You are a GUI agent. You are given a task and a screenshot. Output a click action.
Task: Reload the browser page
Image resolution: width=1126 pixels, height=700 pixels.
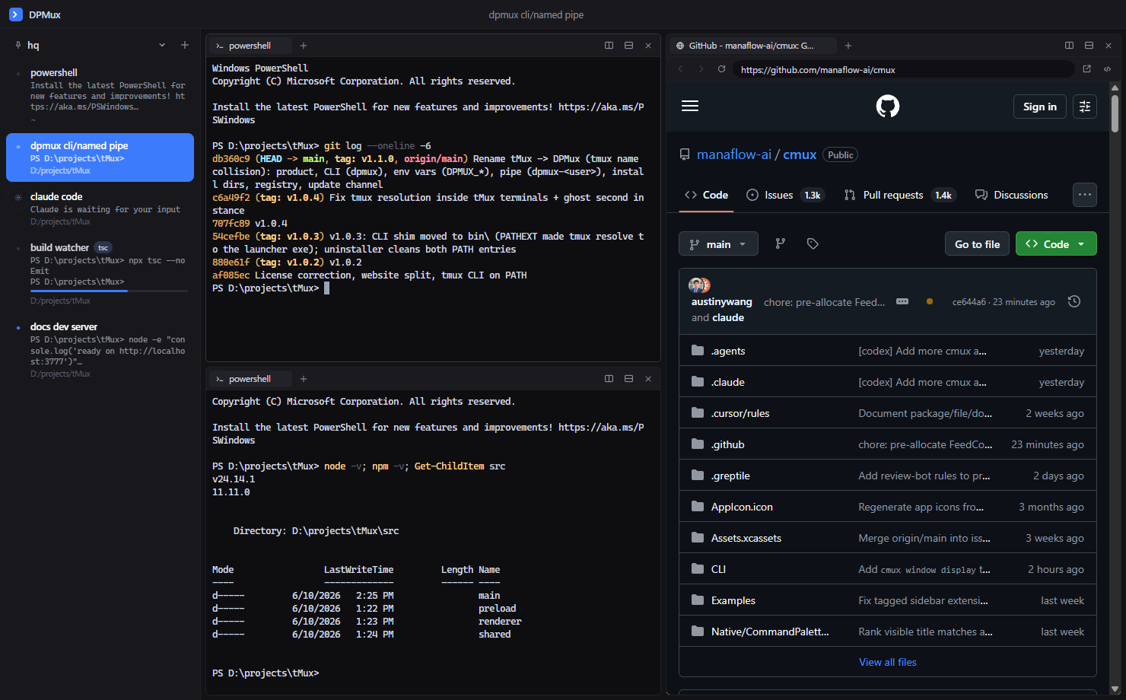click(x=721, y=69)
